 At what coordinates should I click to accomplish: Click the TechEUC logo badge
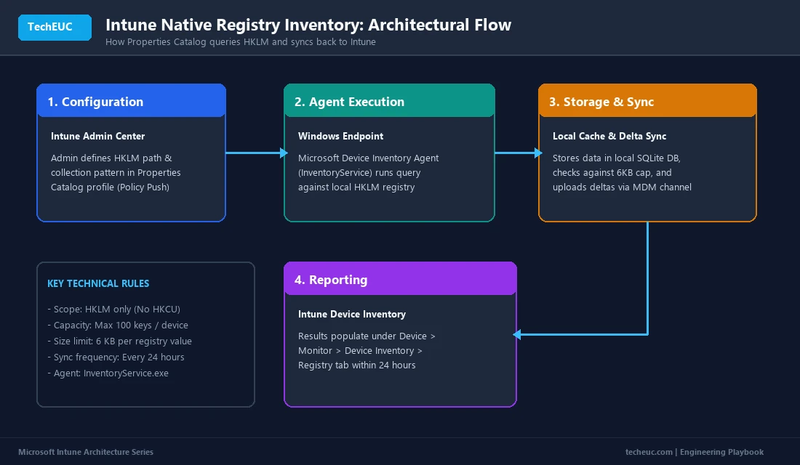pyautogui.click(x=55, y=27)
